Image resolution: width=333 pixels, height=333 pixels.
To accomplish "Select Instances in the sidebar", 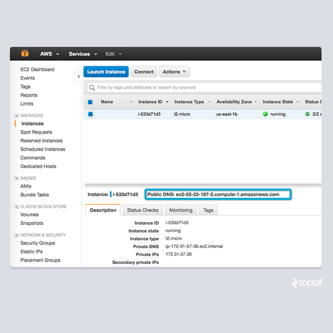I will 32,124.
